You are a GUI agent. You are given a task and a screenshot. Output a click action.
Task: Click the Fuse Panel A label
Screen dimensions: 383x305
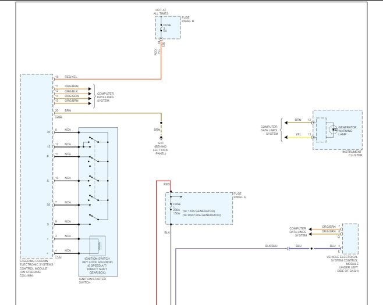(x=240, y=195)
